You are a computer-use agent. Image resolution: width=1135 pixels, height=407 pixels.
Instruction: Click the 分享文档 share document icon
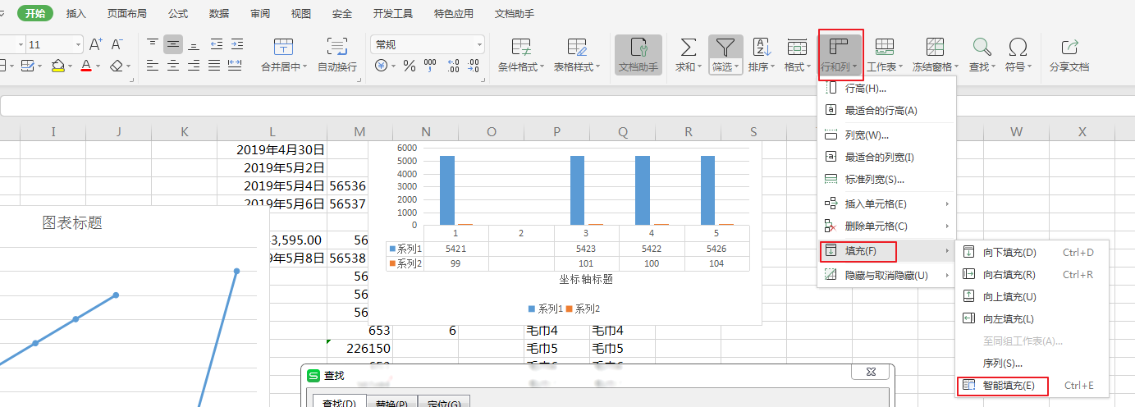[1069, 47]
